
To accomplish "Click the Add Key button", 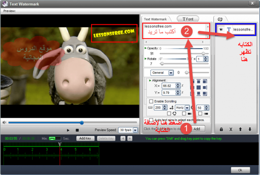I will coord(85,138).
